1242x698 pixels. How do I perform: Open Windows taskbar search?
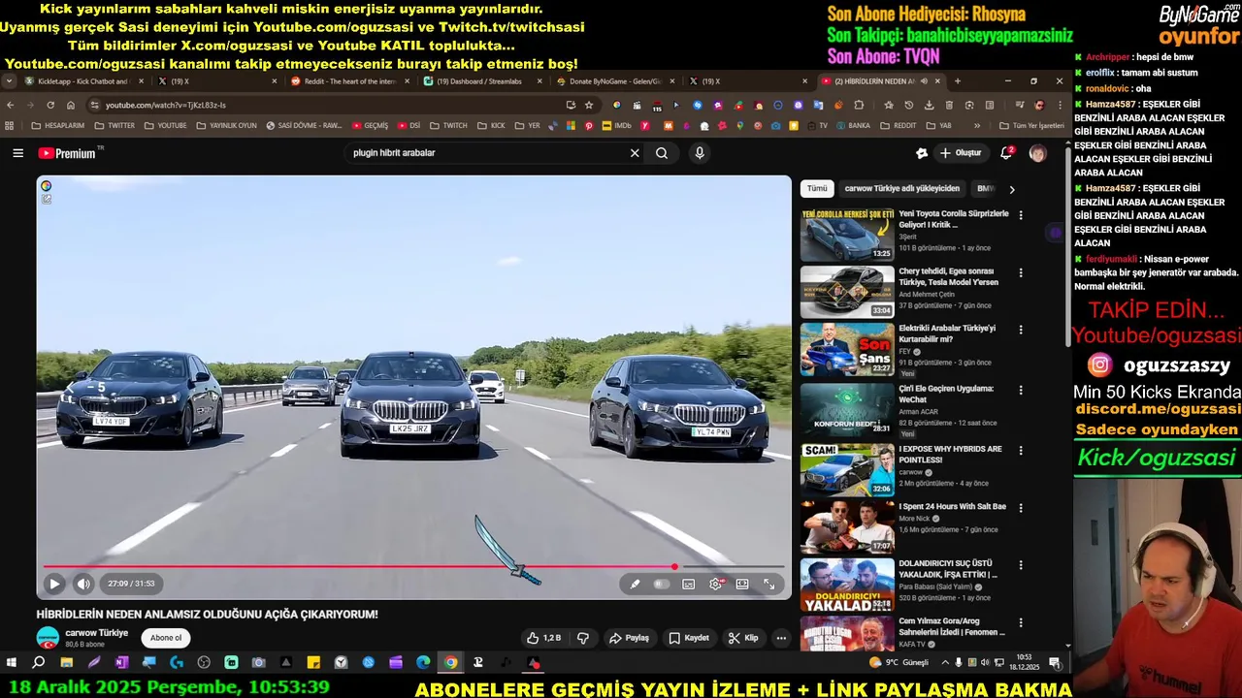pos(39,663)
